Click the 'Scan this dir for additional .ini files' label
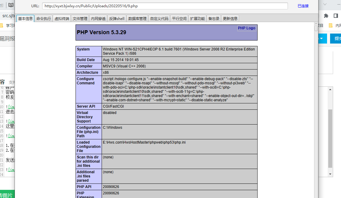 point(88,161)
